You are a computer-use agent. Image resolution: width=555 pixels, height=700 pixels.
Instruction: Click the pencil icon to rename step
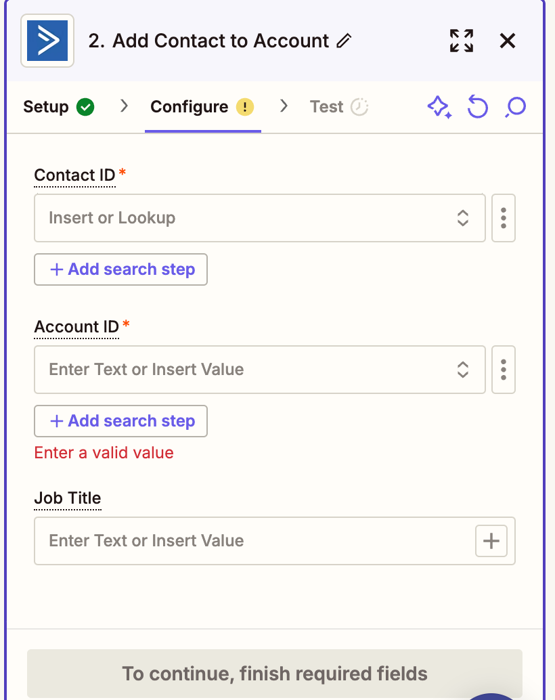[344, 41]
